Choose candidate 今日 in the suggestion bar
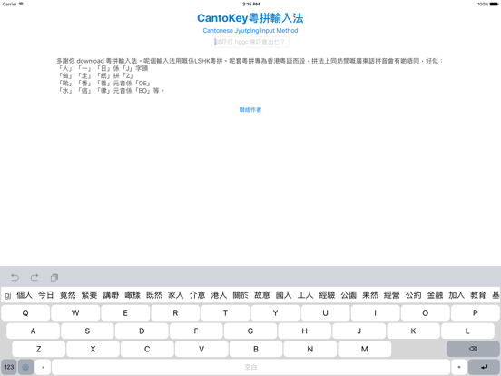Image resolution: width=501 pixels, height=376 pixels. coord(46,295)
